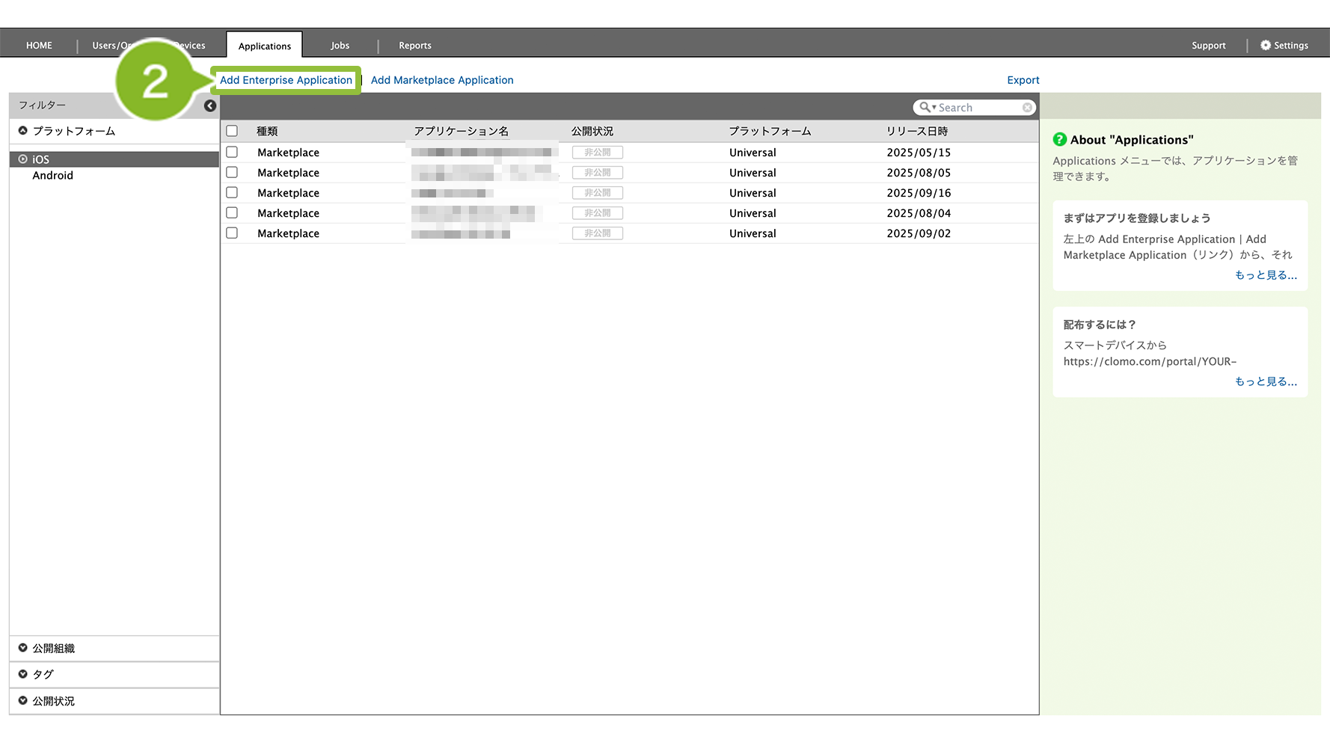Clear search with the X icon
1330x748 pixels.
[x=1028, y=108]
